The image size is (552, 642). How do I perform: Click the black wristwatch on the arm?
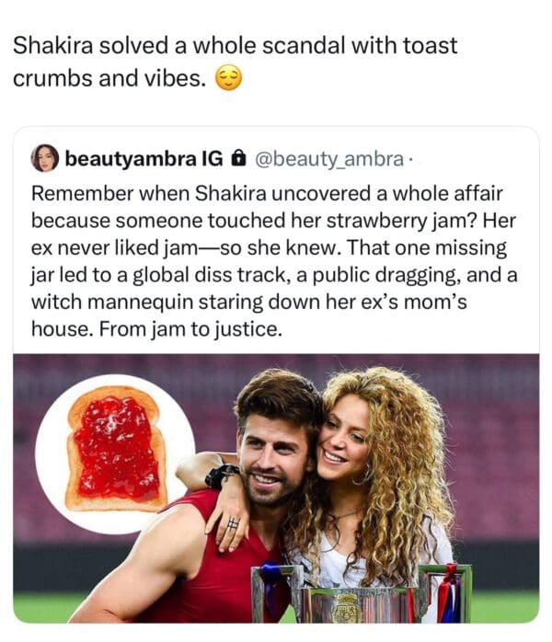pyautogui.click(x=220, y=476)
